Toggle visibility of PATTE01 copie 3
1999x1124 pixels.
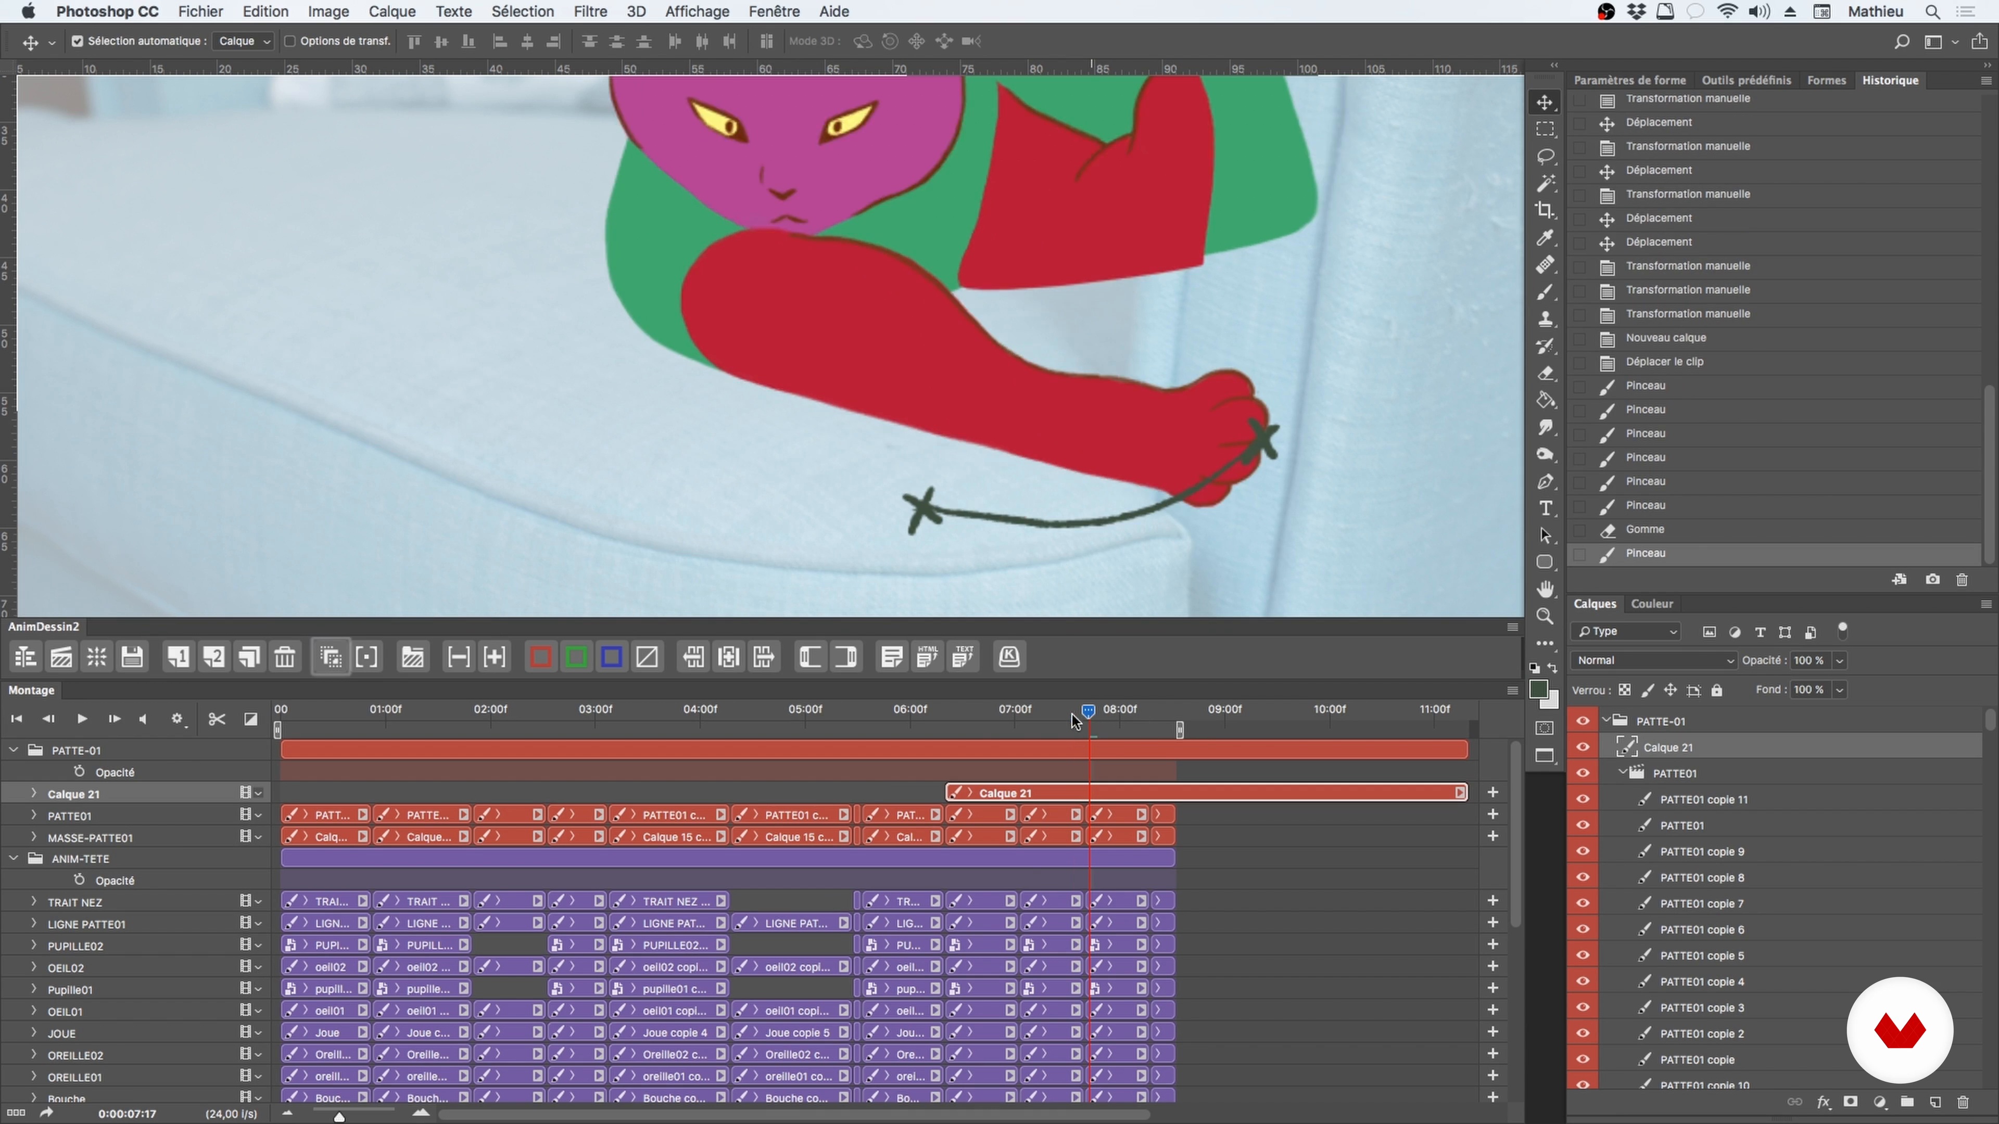(x=1583, y=1007)
